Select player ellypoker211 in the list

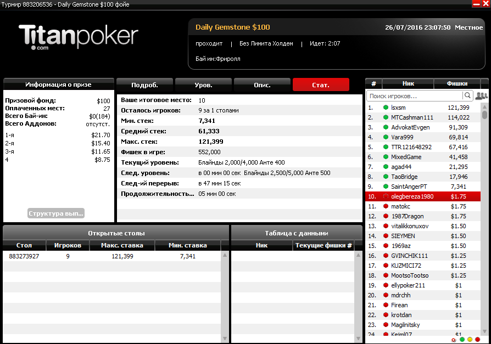tap(423, 285)
